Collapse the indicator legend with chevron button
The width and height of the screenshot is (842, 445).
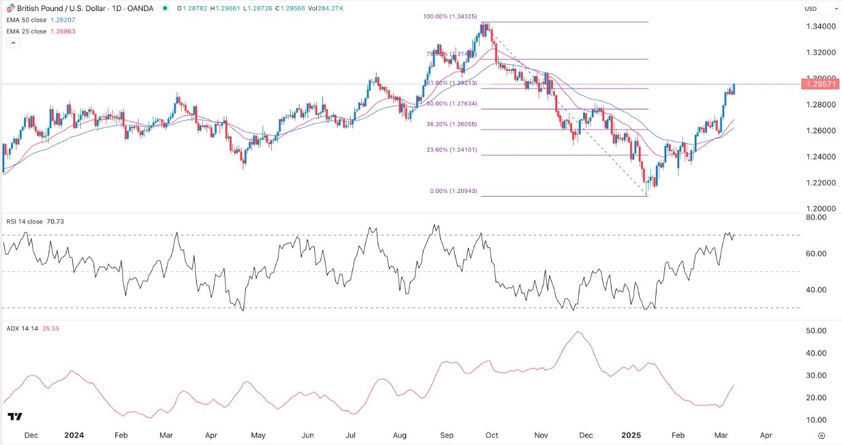[14, 43]
